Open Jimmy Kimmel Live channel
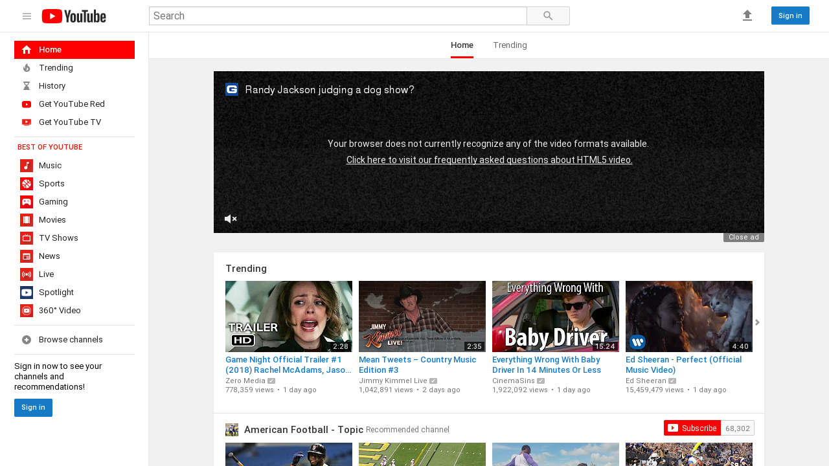The width and height of the screenshot is (829, 466). 393,381
